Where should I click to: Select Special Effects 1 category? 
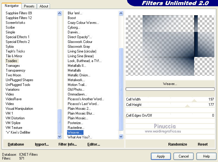coord(18,37)
